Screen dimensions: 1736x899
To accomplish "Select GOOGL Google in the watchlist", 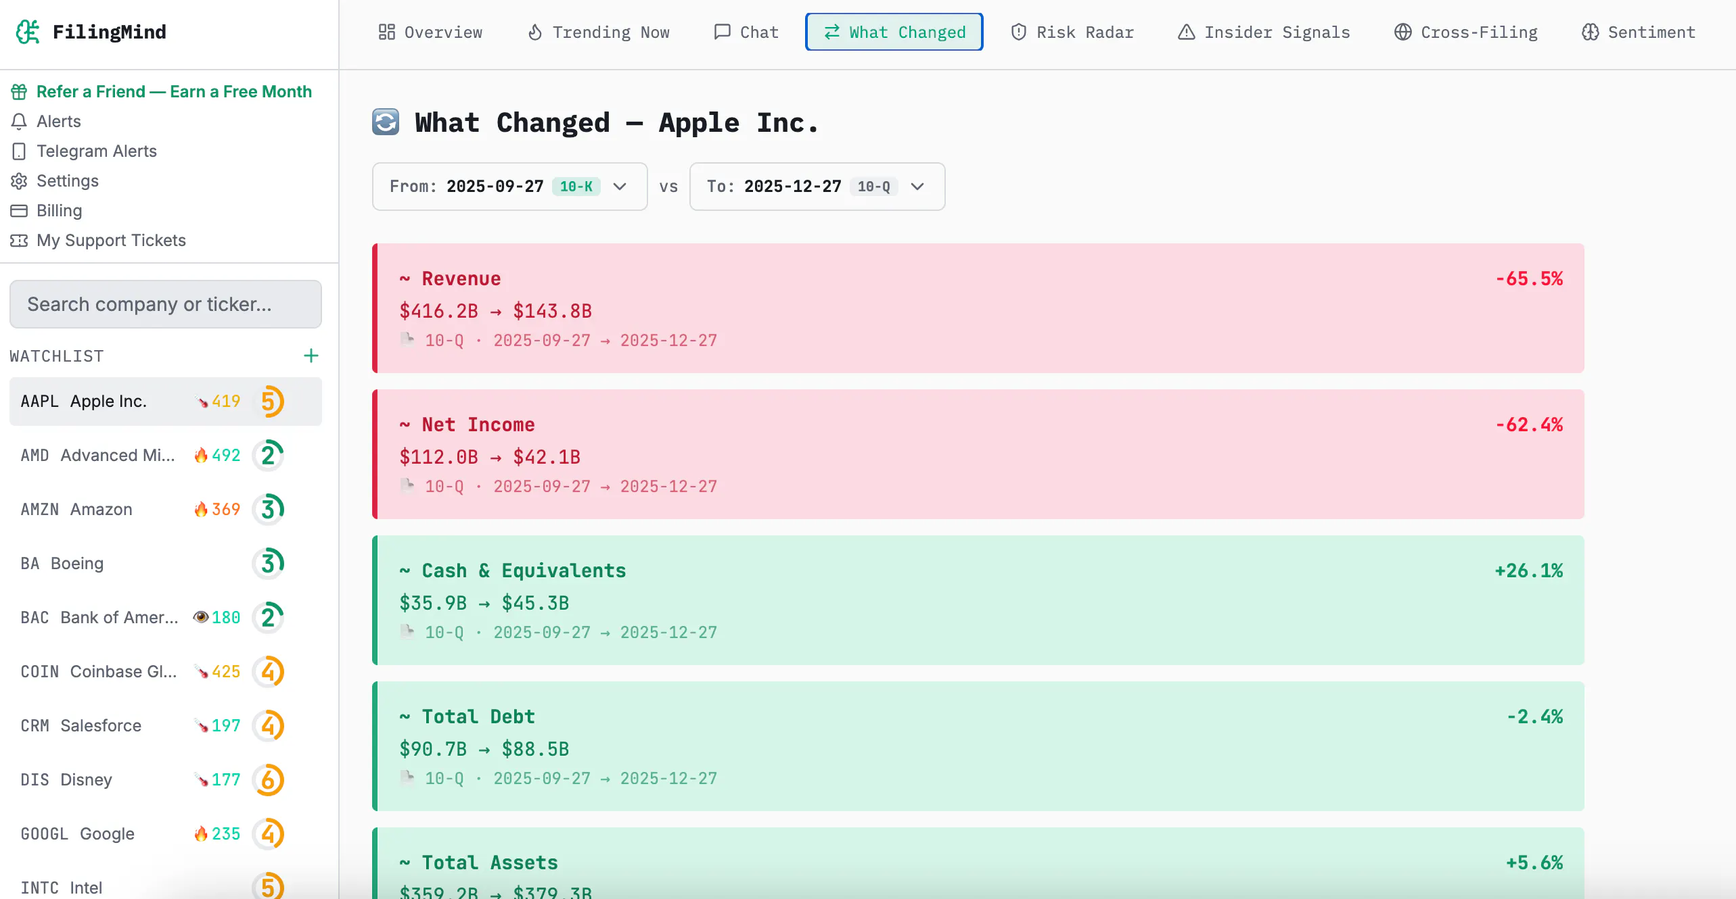I will [x=166, y=834].
